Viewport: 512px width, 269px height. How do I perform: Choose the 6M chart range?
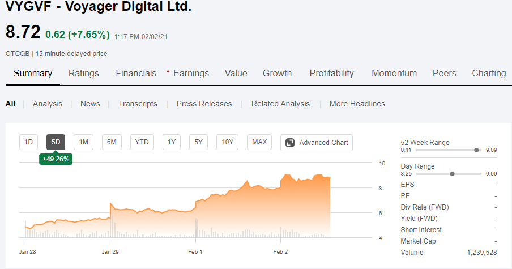112,142
